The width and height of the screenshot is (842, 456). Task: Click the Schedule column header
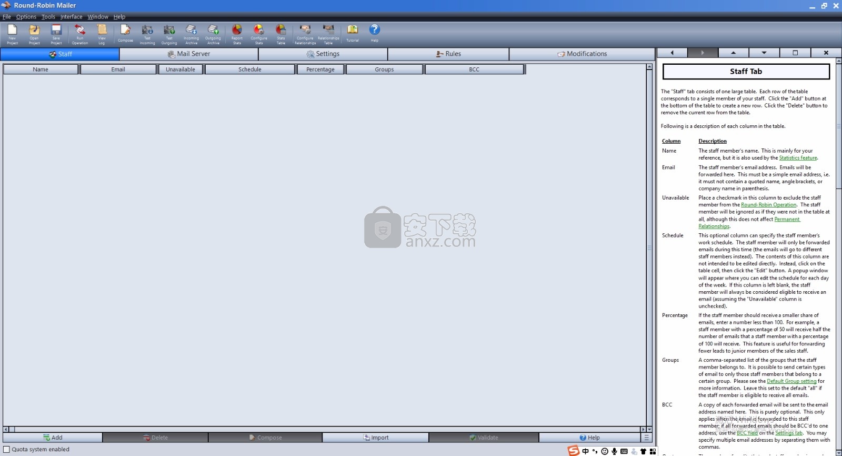pos(250,70)
